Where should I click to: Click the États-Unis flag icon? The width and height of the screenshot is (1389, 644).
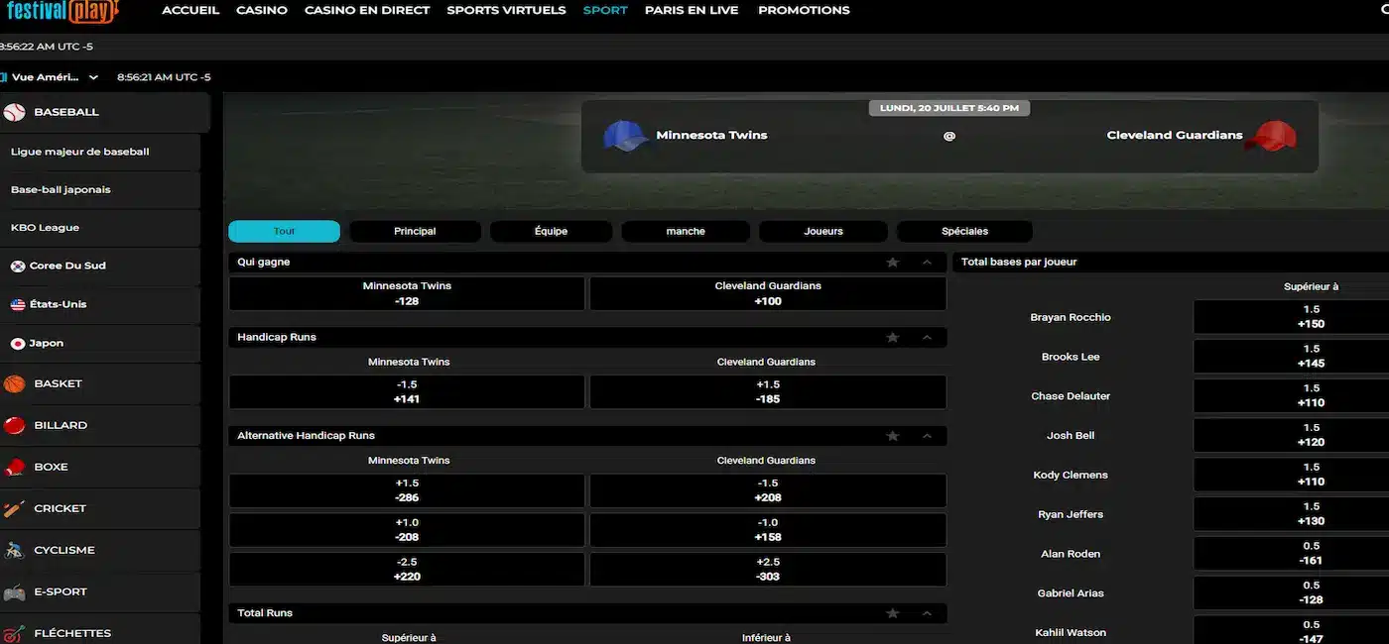18,304
